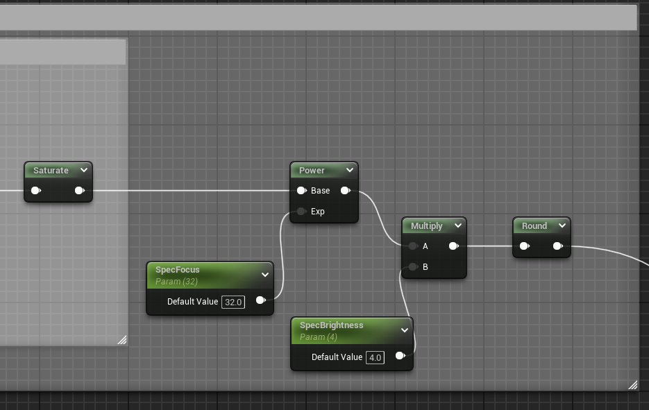
Task: Click the Saturate node input pin
Action: (36, 190)
